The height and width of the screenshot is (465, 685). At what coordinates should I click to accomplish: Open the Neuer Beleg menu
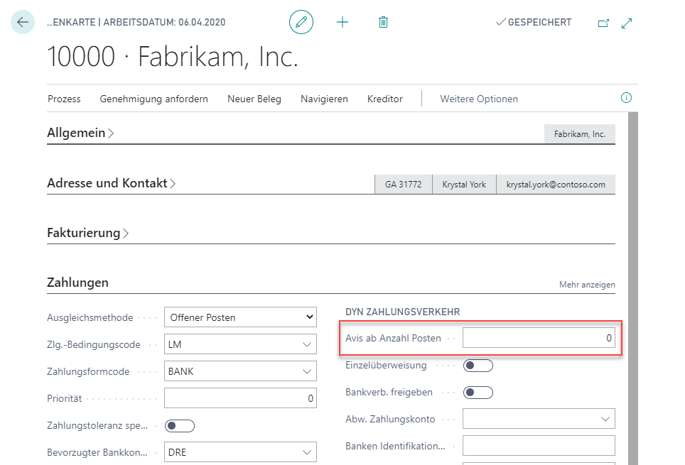254,99
